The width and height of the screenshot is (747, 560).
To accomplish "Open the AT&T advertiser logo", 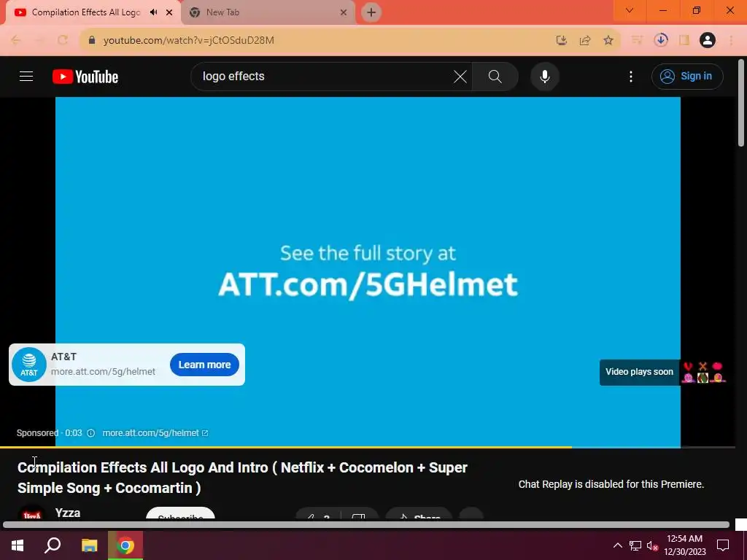I will 29,365.
